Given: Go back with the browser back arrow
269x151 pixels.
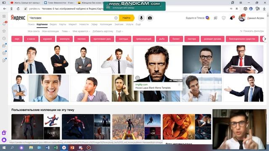Looking at the screenshot, I should 5,8.
